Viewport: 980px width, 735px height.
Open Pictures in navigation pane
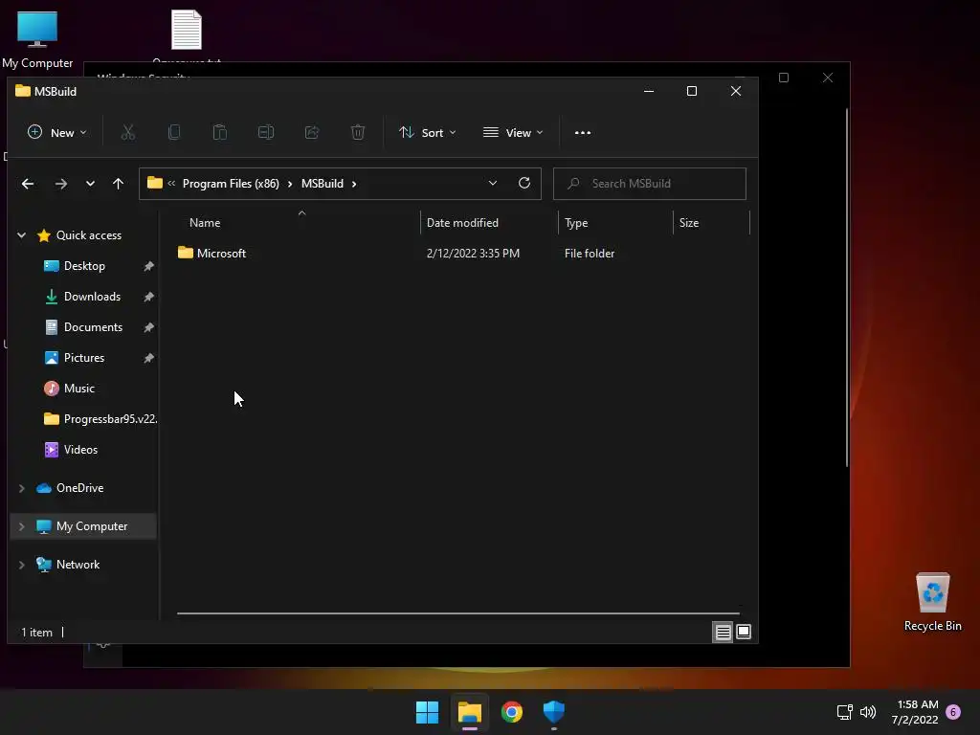(84, 358)
